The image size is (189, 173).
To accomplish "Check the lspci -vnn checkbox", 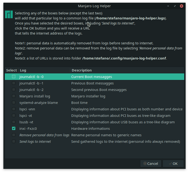I will coord(13,109).
